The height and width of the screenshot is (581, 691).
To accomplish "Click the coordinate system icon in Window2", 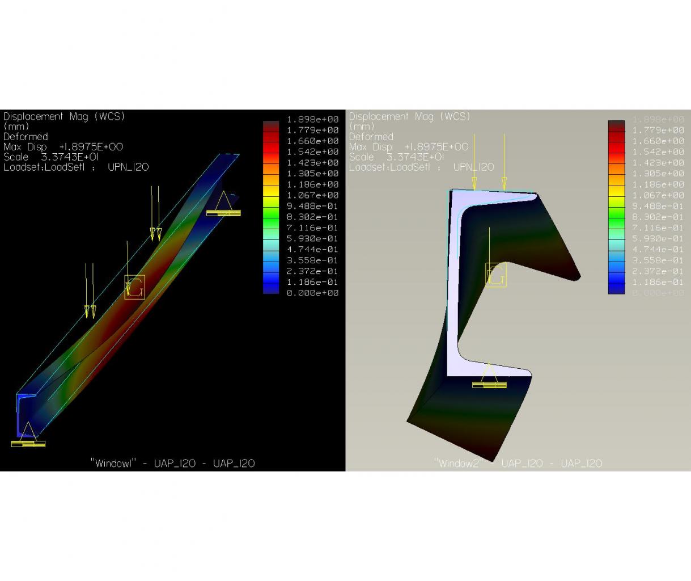I will (496, 275).
